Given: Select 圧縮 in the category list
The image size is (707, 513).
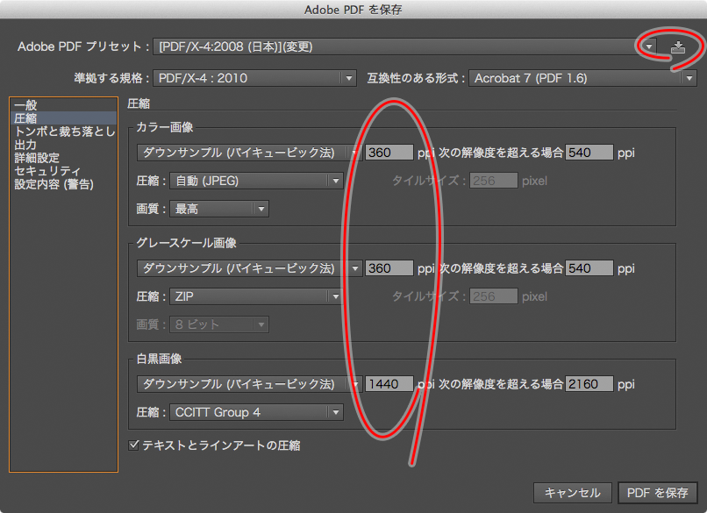Looking at the screenshot, I should (x=25, y=118).
